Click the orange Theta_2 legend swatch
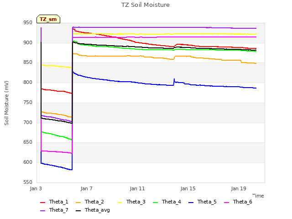This screenshot has width=292, height=219. click(78, 203)
